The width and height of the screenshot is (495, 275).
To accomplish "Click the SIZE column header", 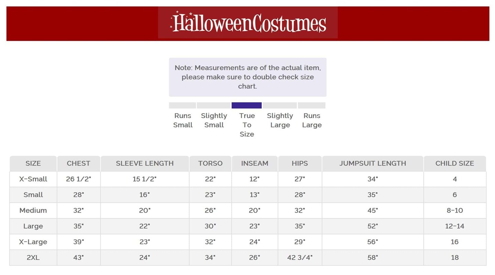I will pos(33,163).
